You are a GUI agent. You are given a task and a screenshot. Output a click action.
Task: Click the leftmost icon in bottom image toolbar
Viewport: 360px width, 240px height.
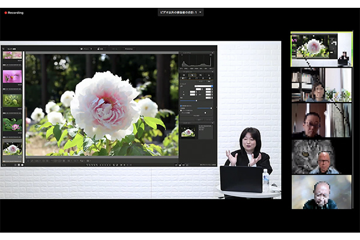[x=28, y=161]
